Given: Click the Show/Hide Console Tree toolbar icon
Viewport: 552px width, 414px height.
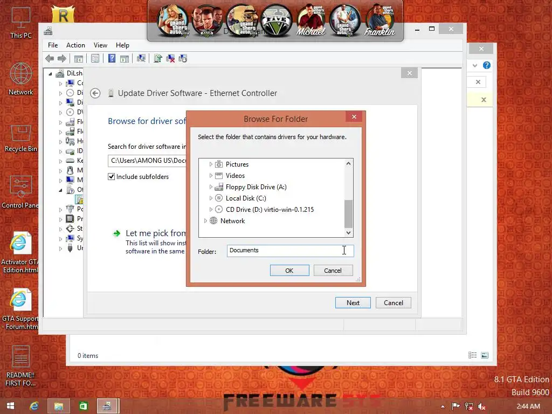Looking at the screenshot, I should 79,58.
